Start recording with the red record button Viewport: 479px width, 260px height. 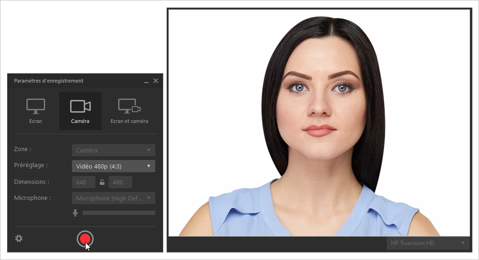pos(85,239)
